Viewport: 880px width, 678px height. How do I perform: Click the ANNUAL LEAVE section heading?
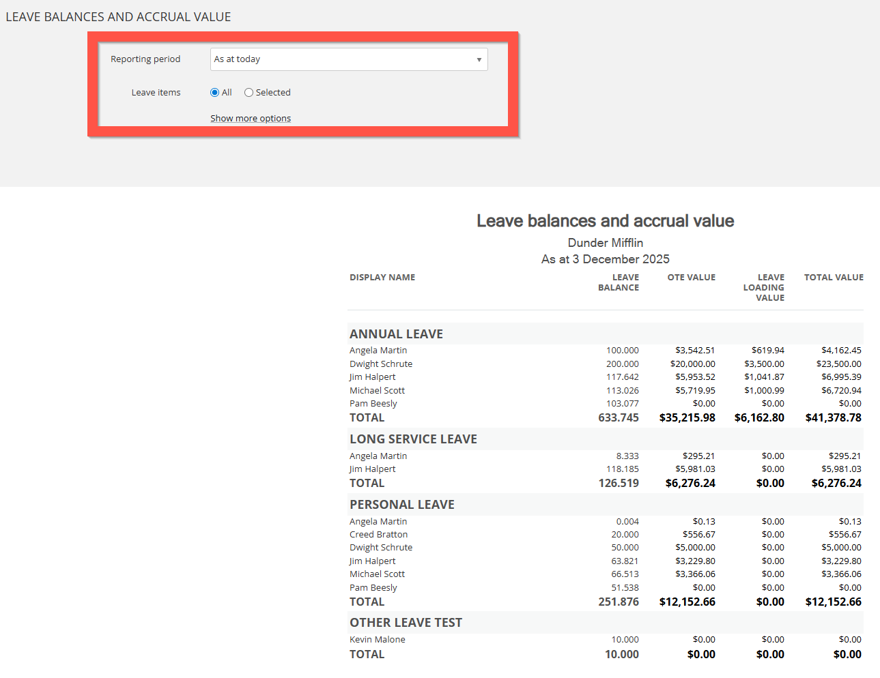pyautogui.click(x=396, y=334)
